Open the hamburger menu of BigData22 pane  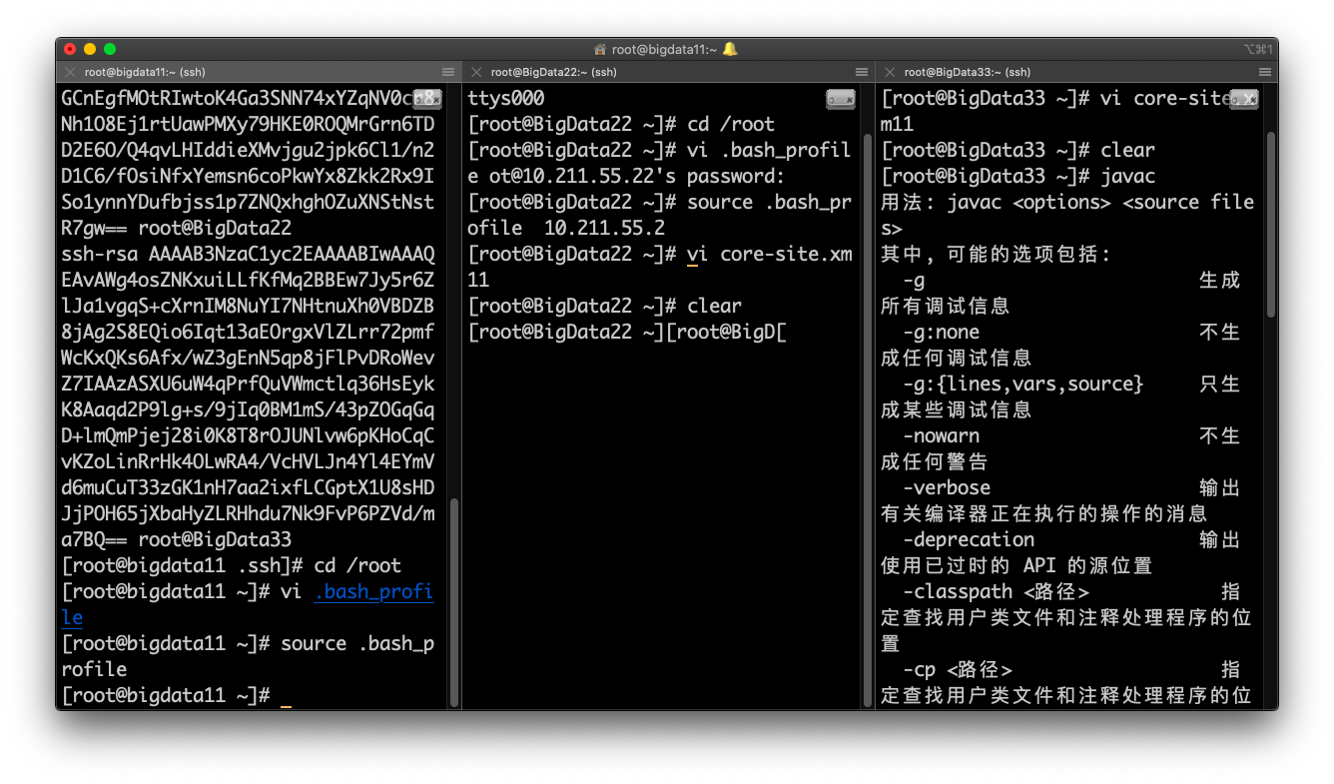(x=862, y=72)
